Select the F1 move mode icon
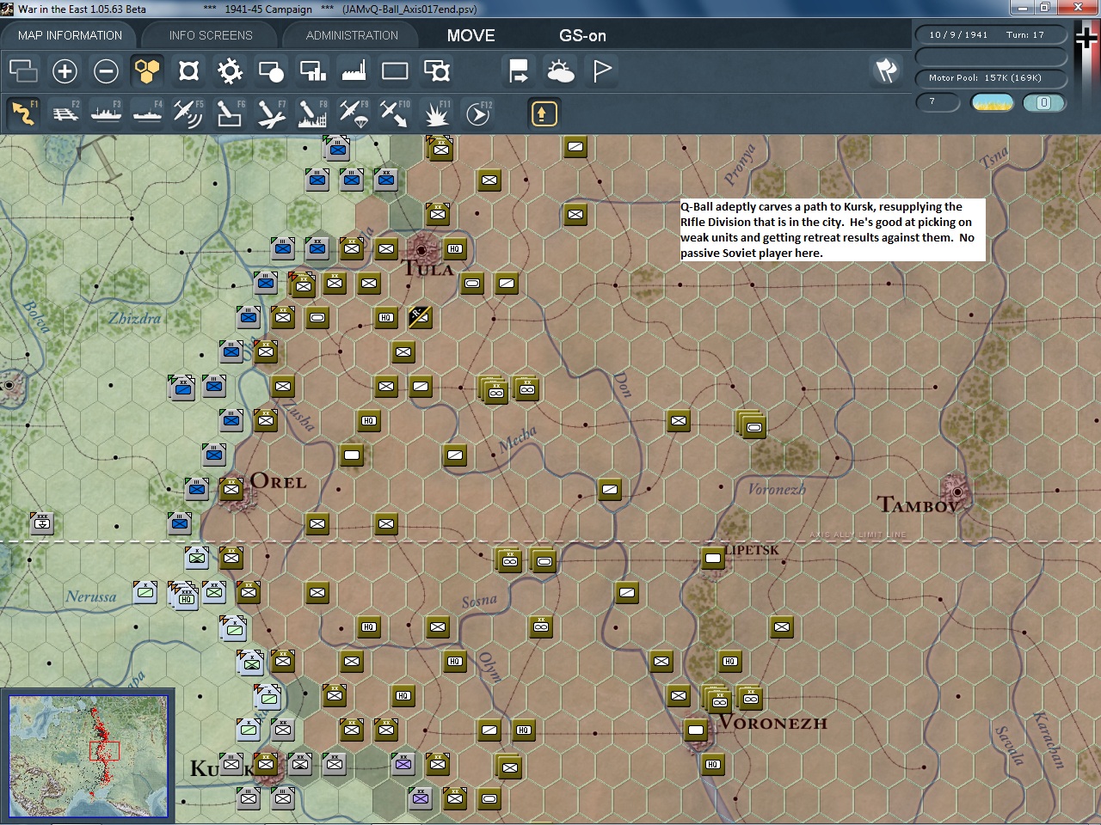The width and height of the screenshot is (1101, 825). (23, 113)
